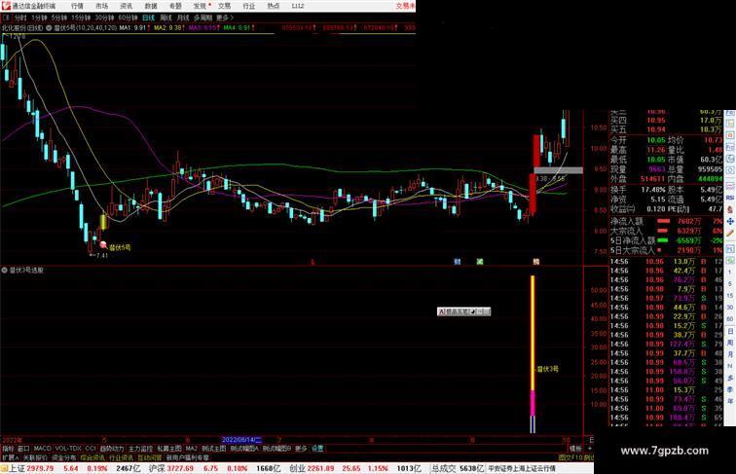Open the 综合资讯 tab
The height and width of the screenshot is (474, 736).
click(92, 457)
